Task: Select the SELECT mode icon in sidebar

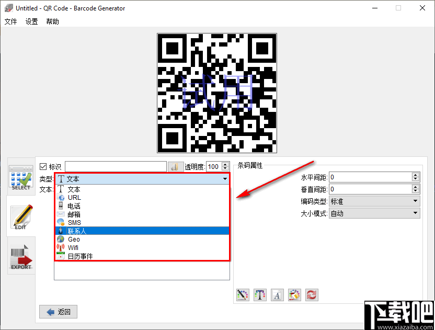Action: click(21, 178)
